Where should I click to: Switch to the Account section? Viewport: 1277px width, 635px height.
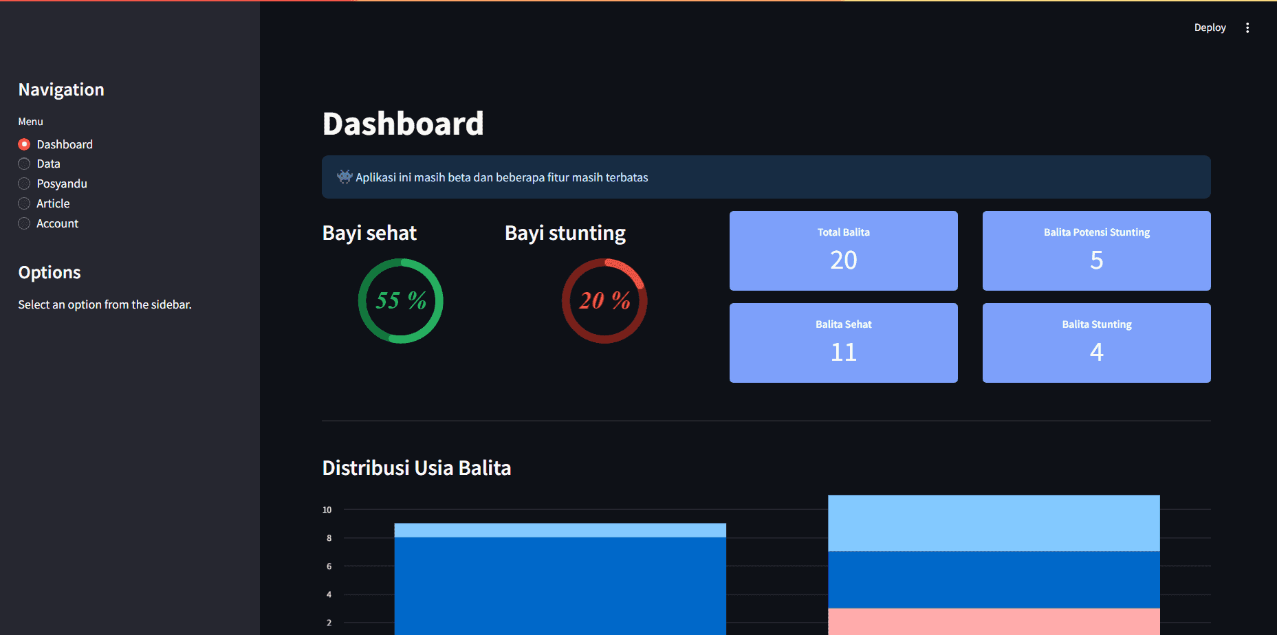coord(57,223)
